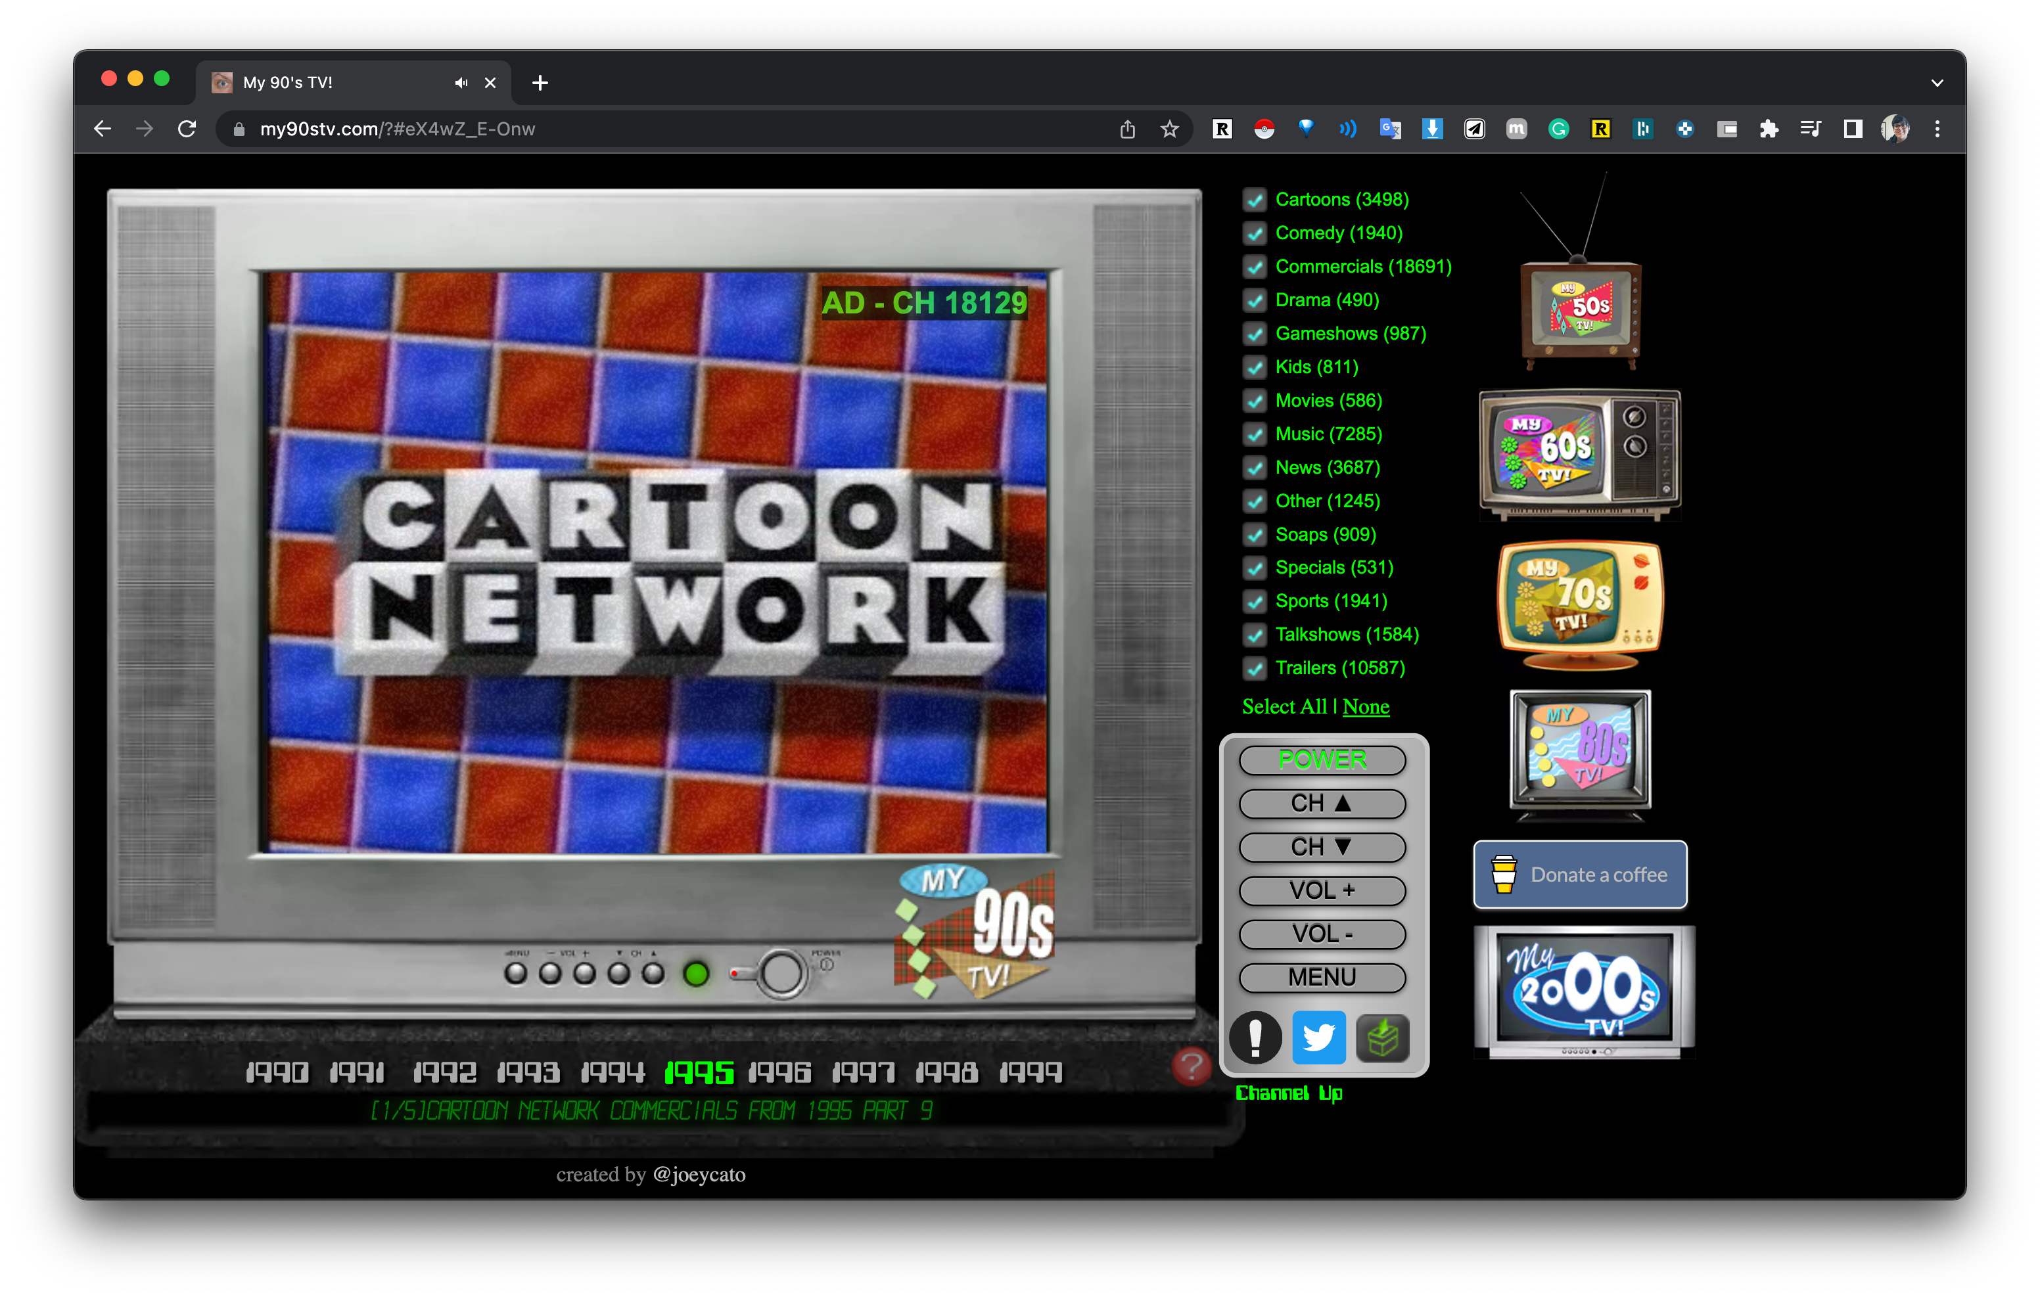Disable the Kids category

coord(1254,367)
